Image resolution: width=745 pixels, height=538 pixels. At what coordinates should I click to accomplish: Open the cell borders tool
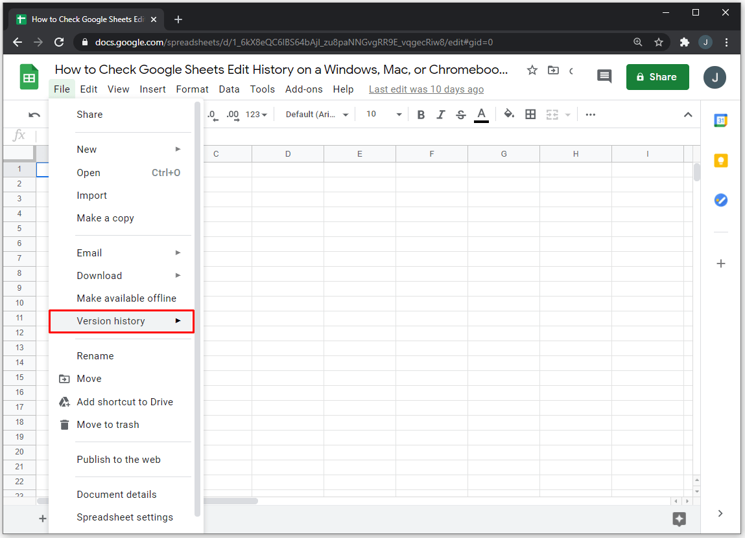click(x=530, y=115)
